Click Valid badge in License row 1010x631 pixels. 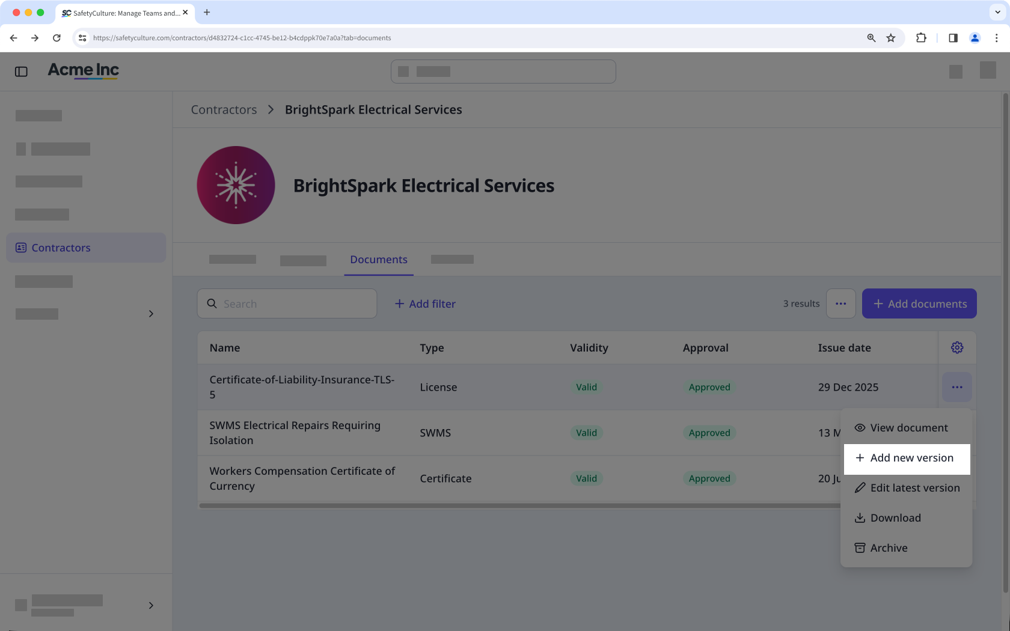tap(586, 387)
